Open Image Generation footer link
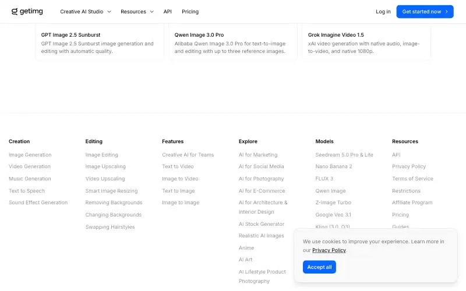 [30, 155]
